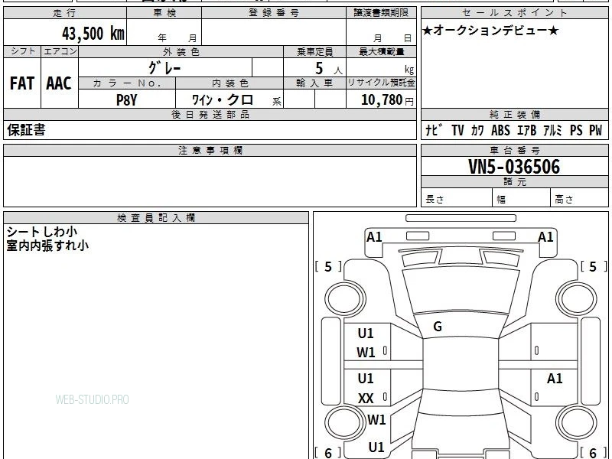The width and height of the screenshot is (612, 459).
Task: Select the 43,500 km mileage value
Action: click(93, 34)
